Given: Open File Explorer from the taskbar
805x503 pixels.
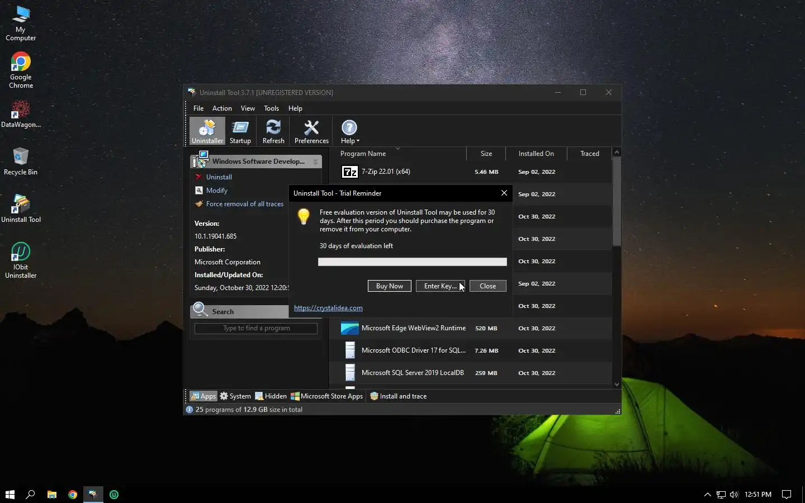Looking at the screenshot, I should tap(52, 495).
